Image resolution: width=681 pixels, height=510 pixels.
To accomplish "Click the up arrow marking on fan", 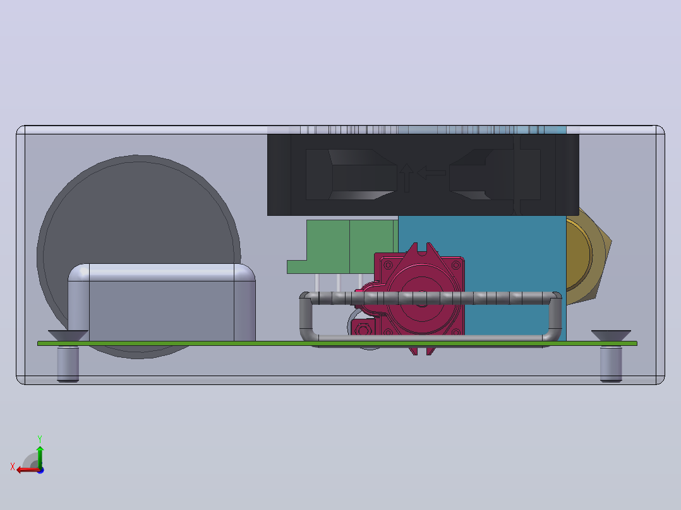I will coord(406,177).
